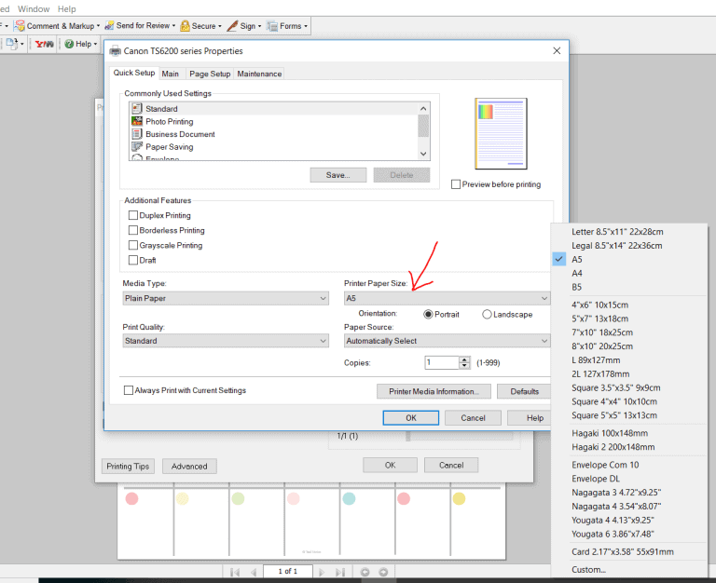
Task: Enable Grayscale Printing
Action: point(133,245)
